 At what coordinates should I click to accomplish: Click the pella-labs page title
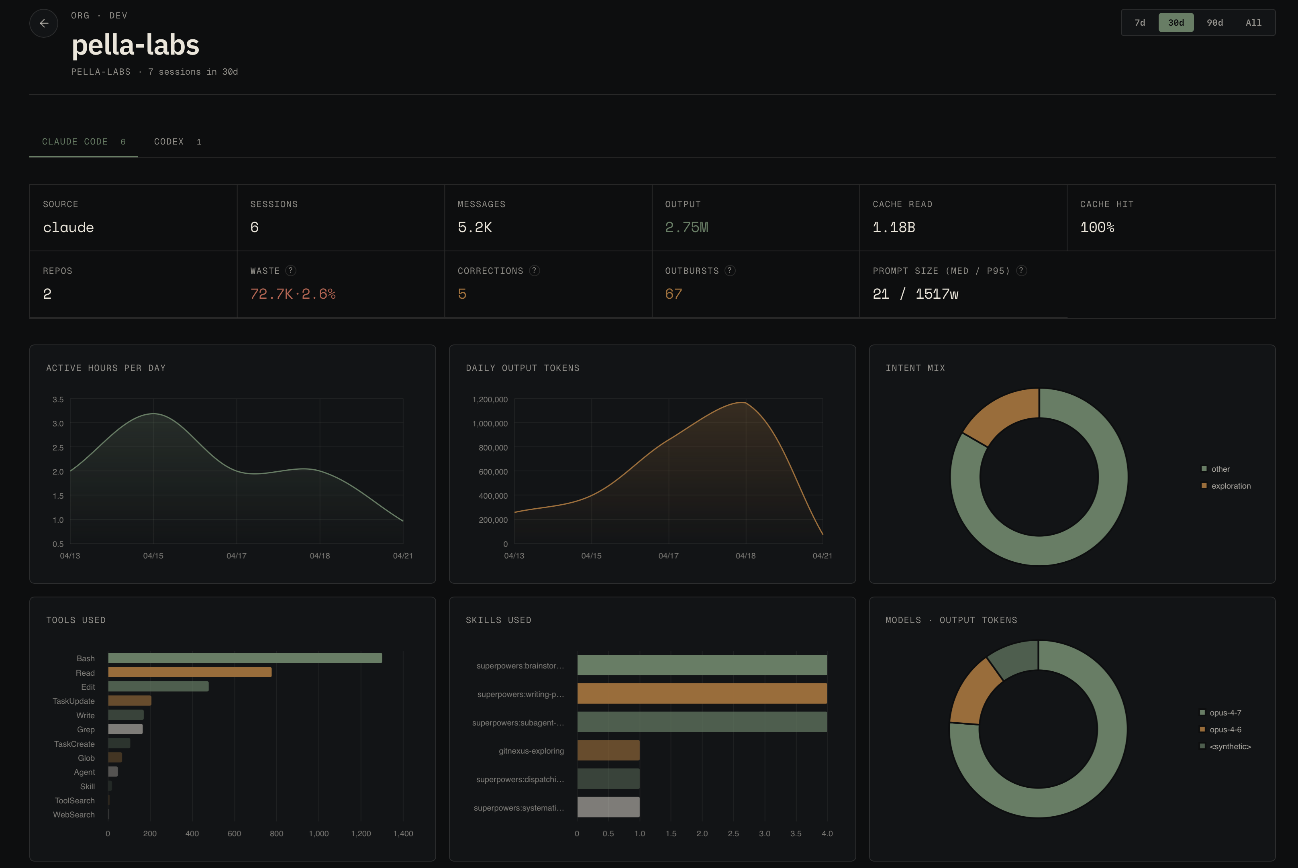tap(135, 45)
